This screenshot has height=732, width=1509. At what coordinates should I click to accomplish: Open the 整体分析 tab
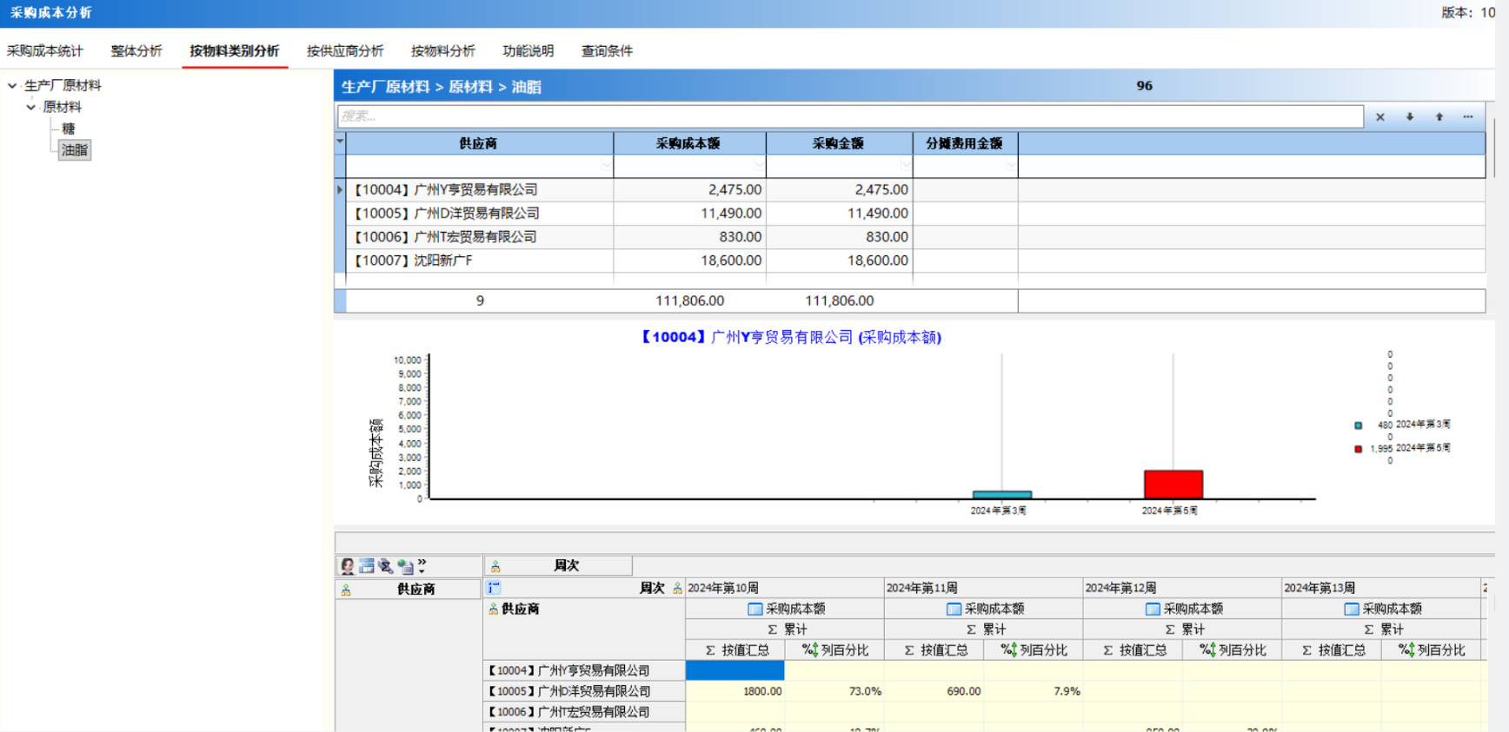click(x=136, y=51)
